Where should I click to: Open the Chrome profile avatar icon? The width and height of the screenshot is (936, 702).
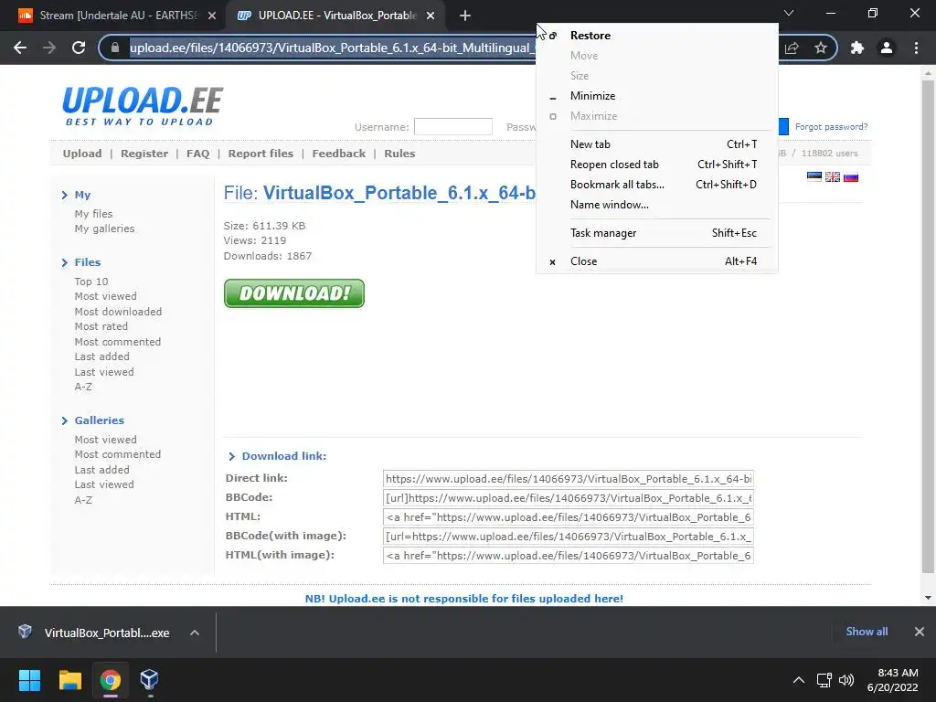[x=887, y=48]
